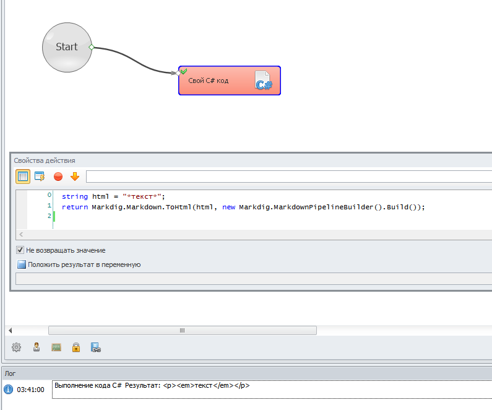Open the gear settings icon in bottom toolbar
The height and width of the screenshot is (410, 492).
[x=17, y=347]
